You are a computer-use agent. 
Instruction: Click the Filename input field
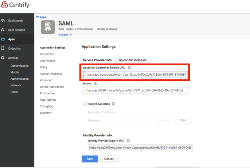click(x=129, y=120)
